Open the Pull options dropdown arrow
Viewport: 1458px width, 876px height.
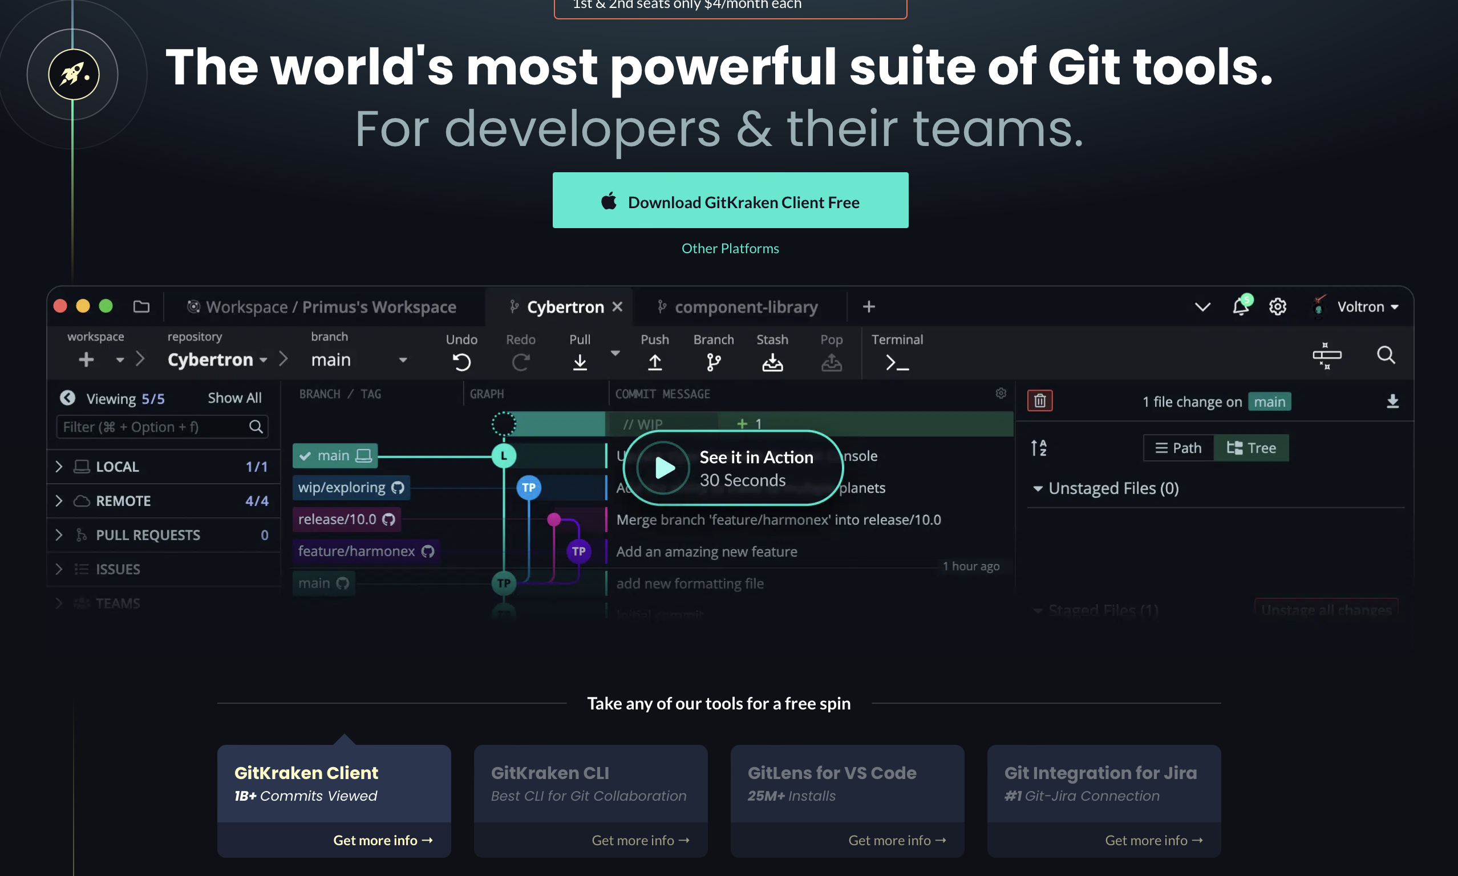tap(614, 353)
